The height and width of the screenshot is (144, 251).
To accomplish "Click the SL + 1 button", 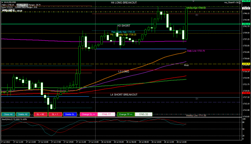I will coord(55,114).
